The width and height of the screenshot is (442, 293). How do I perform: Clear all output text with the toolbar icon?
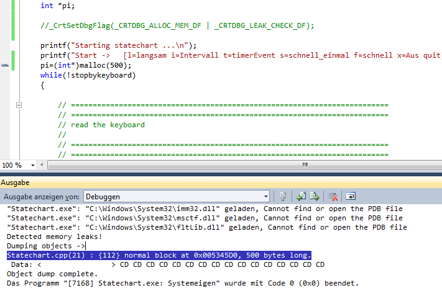[x=333, y=196]
